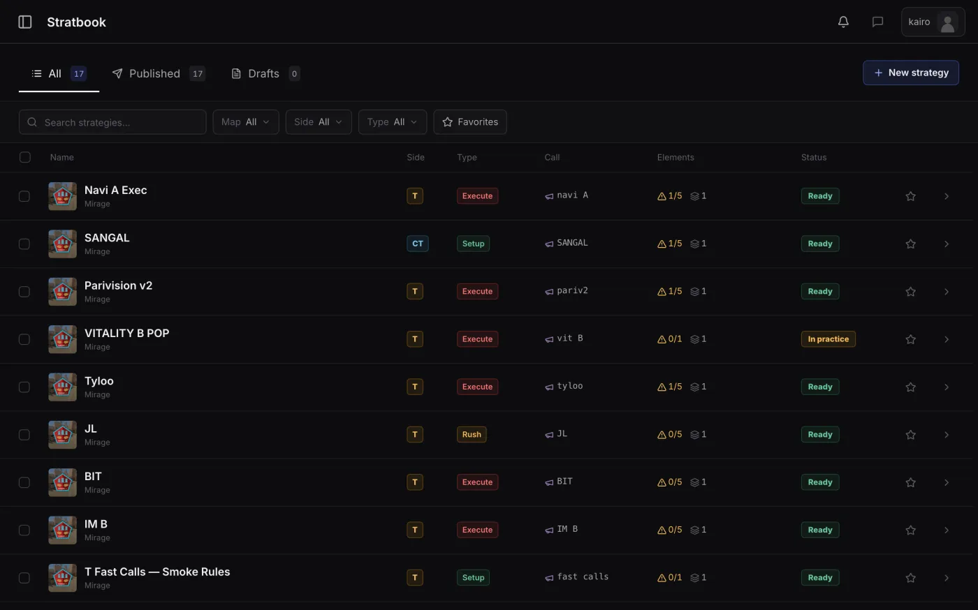
Task: Expand the Navi A Exec row chevron
Action: [947, 196]
